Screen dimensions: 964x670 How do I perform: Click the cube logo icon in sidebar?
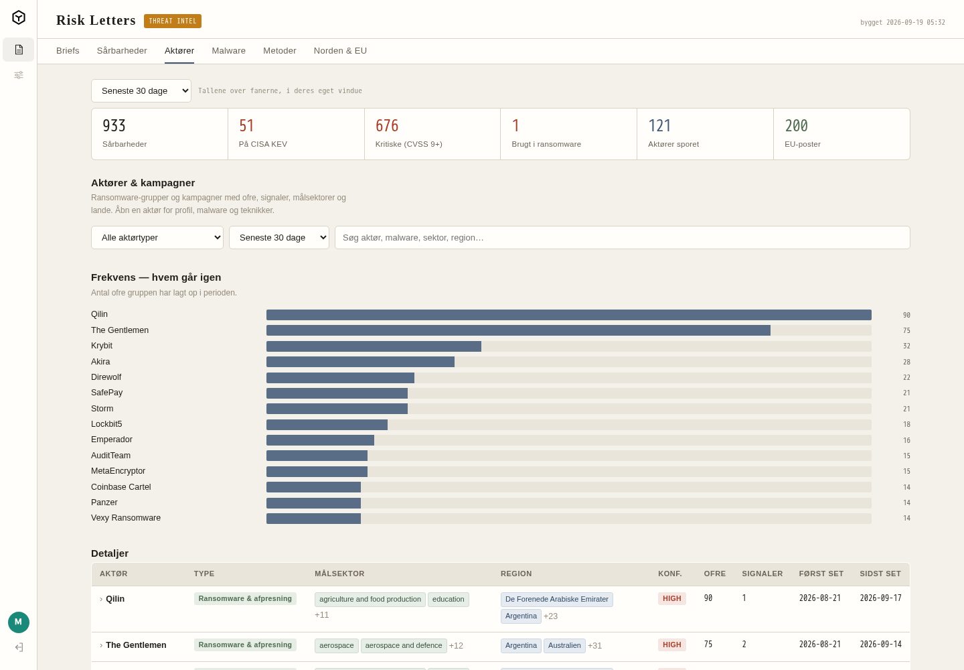point(19,17)
